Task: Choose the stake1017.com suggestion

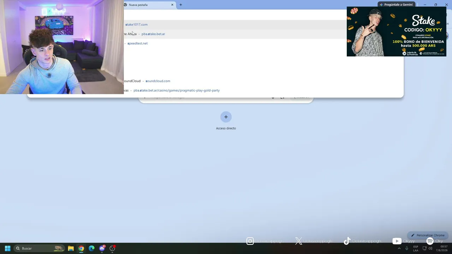Action: click(x=136, y=24)
